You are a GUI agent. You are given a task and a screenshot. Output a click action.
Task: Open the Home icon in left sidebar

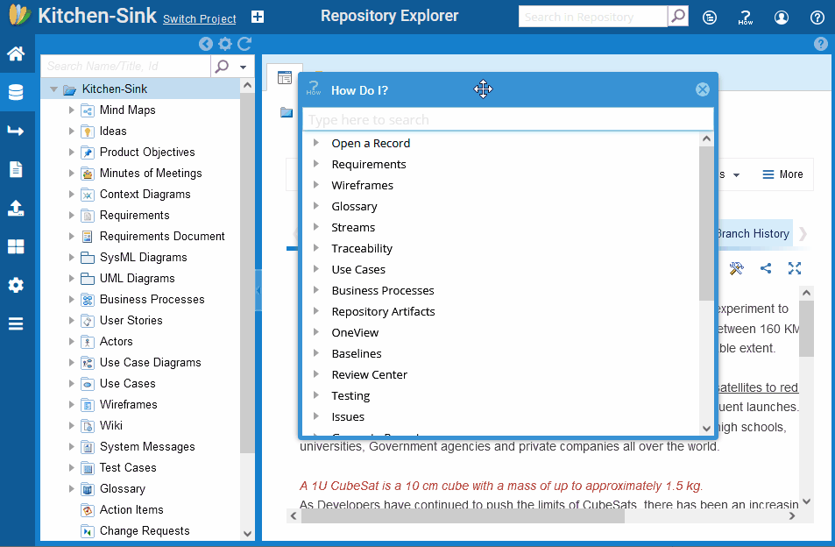point(16,53)
